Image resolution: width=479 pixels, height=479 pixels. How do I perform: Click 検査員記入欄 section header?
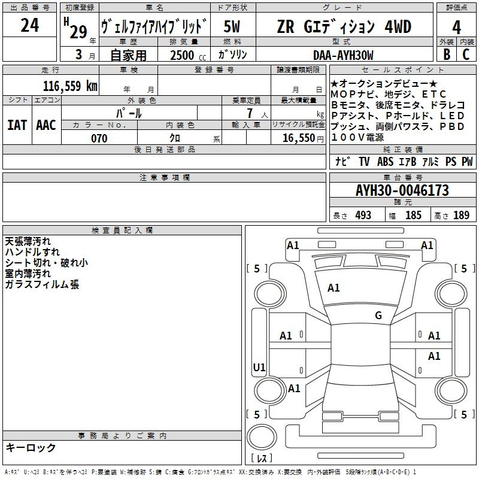(x=122, y=231)
